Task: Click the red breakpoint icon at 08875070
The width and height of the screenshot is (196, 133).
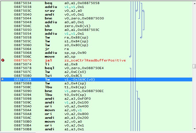Action: click(x=3, y=60)
